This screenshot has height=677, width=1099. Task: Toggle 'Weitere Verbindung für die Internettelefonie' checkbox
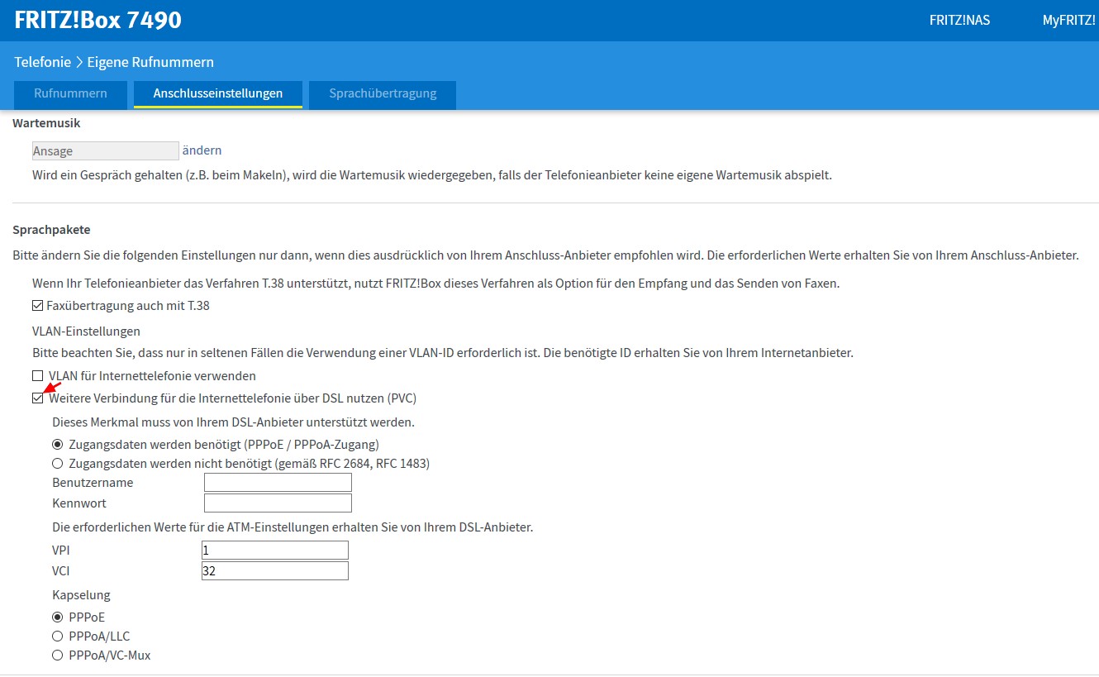pos(38,398)
